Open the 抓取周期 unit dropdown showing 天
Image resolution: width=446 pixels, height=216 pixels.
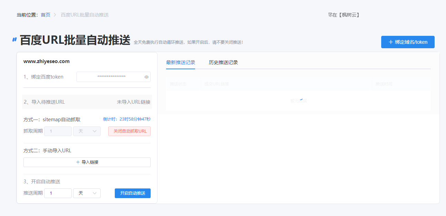click(x=87, y=131)
